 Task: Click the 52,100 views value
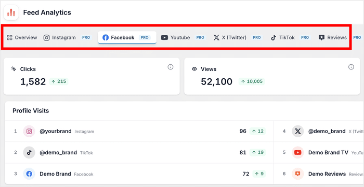click(x=217, y=82)
